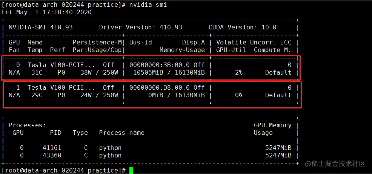
Task: Click bus id '00000000:D8:00.0 Off'
Action: point(167,88)
